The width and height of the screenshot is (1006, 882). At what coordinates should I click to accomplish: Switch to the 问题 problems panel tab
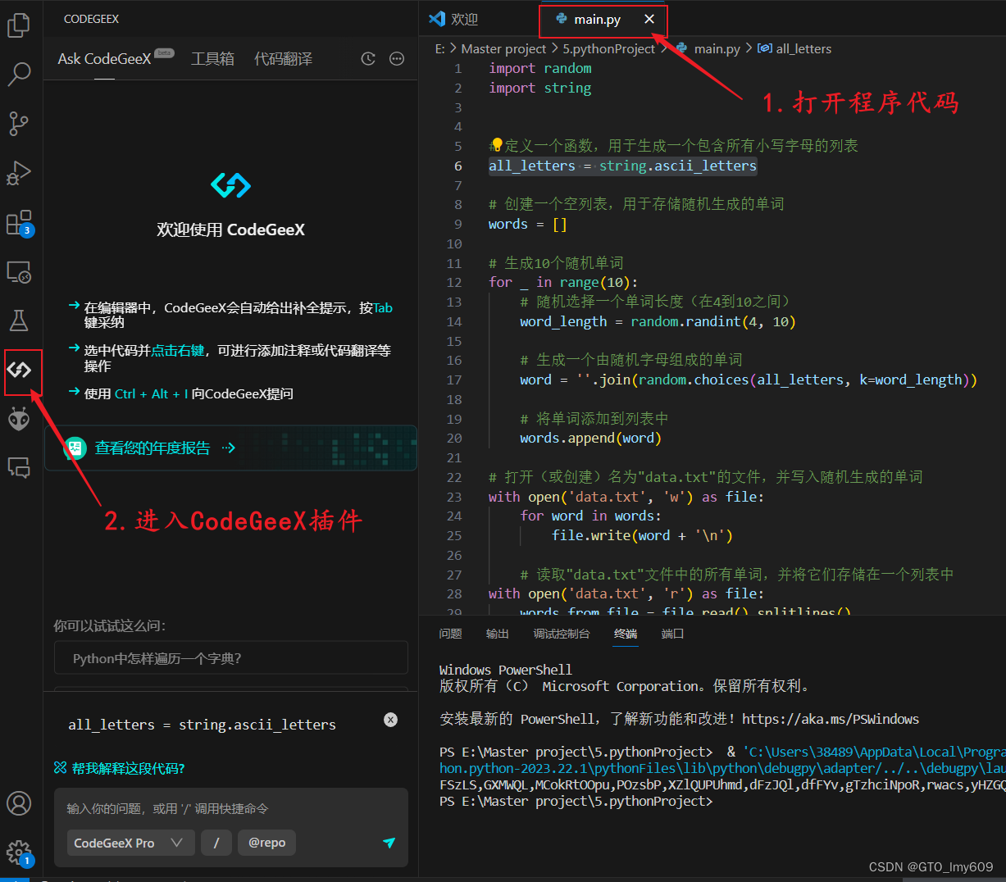tap(450, 634)
